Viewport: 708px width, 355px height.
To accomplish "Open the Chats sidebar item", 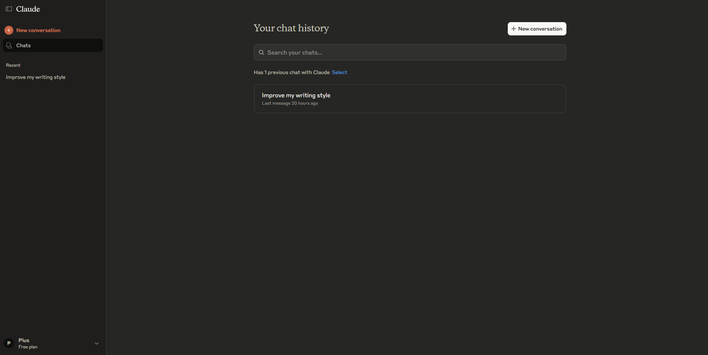I will click(x=53, y=45).
